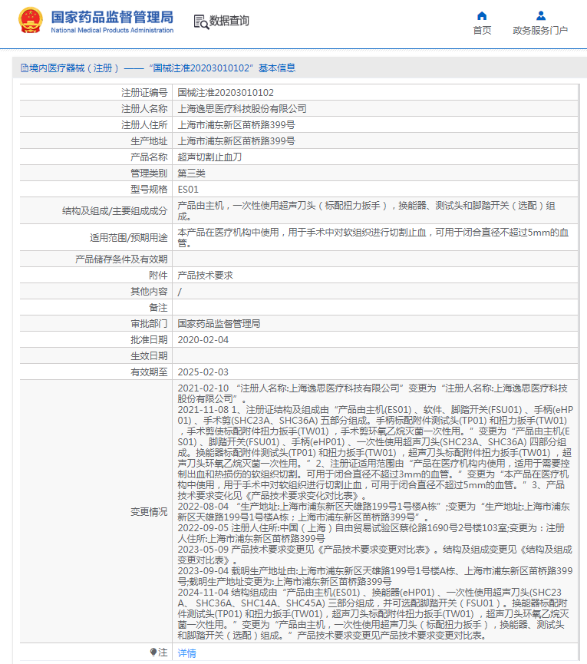Click the 生效日期 row label
This screenshot has width=587, height=664.
point(149,356)
